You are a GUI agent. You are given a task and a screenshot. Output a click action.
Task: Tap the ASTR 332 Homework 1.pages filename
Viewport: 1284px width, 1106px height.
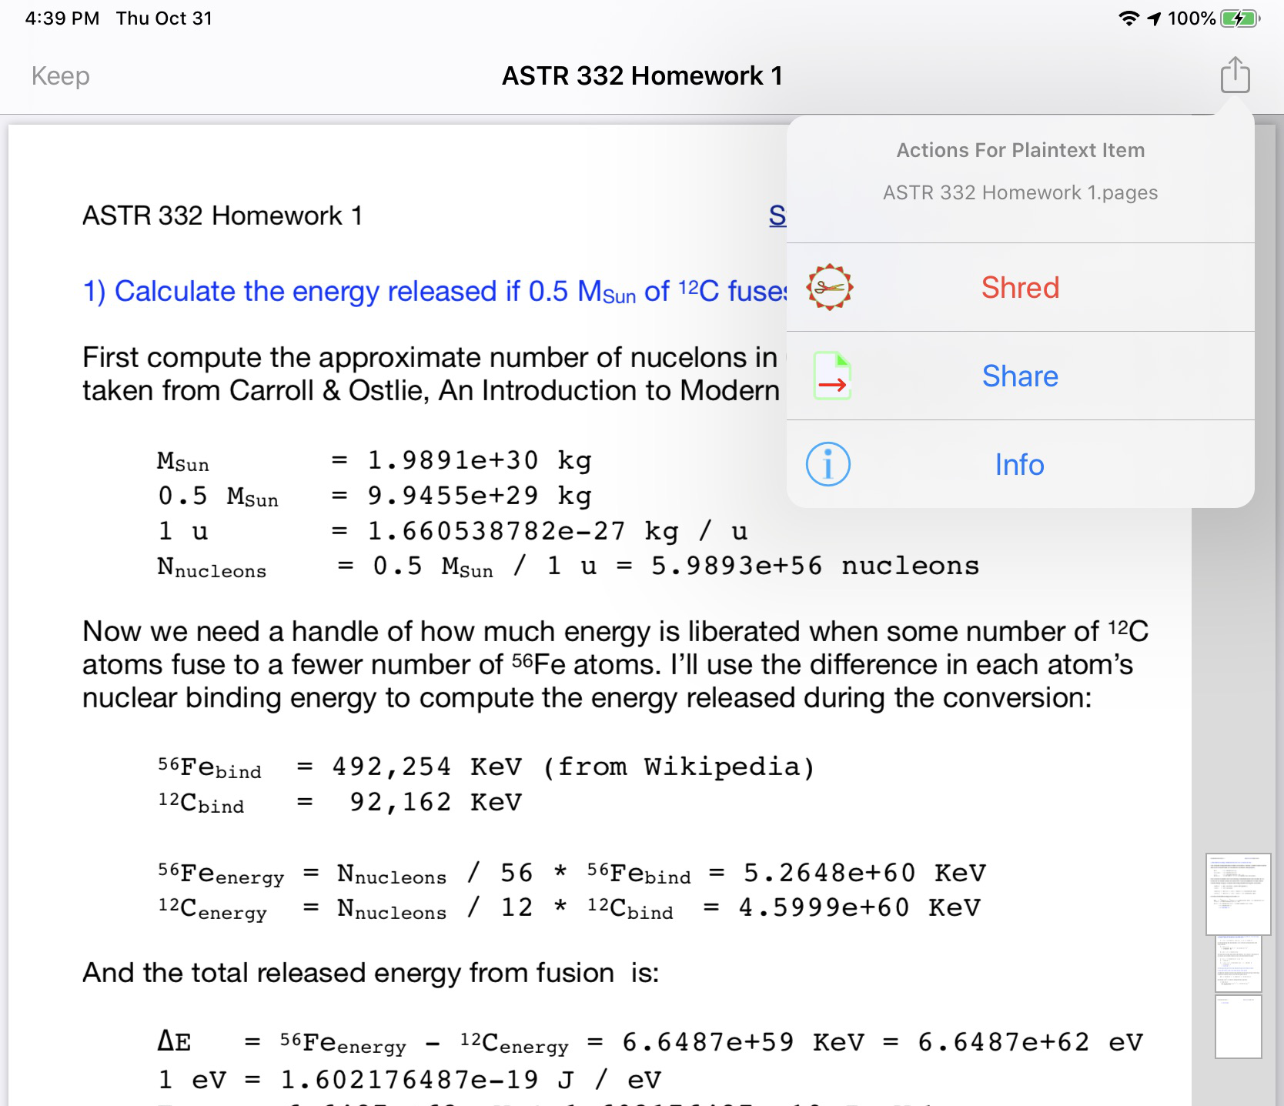(1020, 192)
